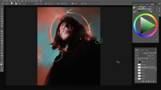
Task: Select the Zoom tool
Action: [2, 58]
